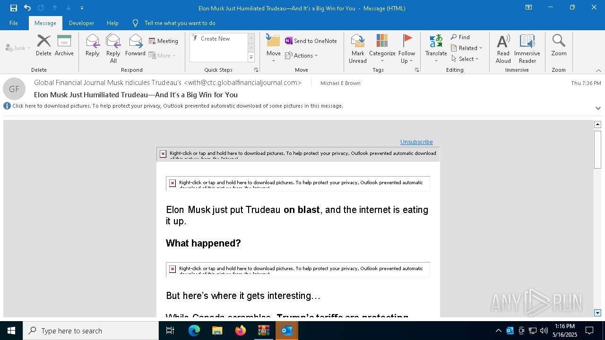Open the Tags dialog launcher
This screenshot has height=340, width=605.
[x=417, y=70]
